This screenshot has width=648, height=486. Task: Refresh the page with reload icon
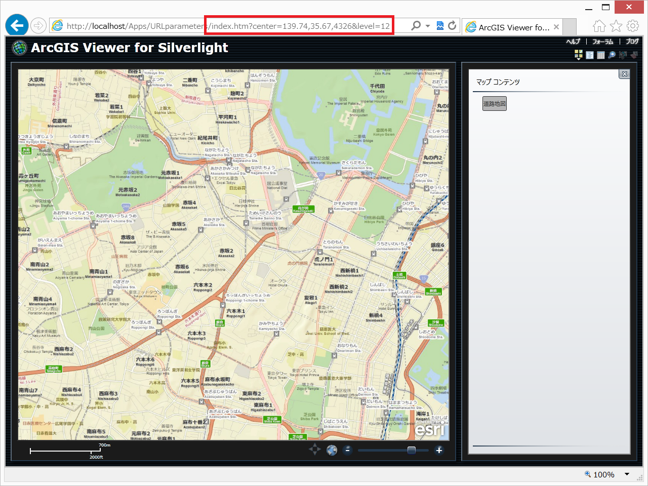point(452,25)
